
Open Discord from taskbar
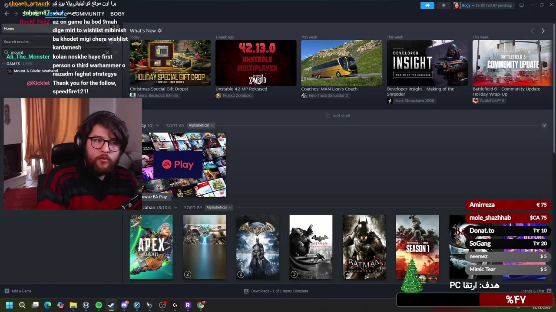(x=124, y=305)
